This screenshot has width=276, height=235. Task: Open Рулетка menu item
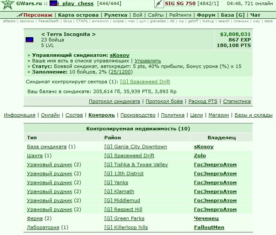(x=116, y=15)
